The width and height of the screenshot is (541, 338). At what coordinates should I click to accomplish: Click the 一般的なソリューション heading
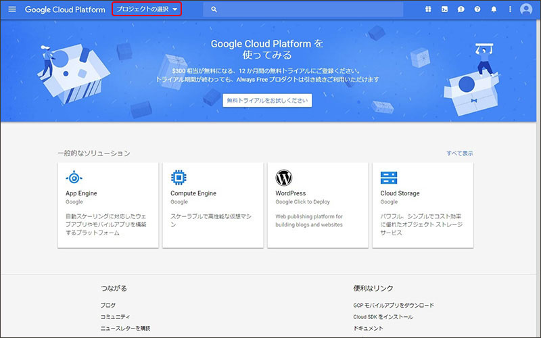pos(94,153)
